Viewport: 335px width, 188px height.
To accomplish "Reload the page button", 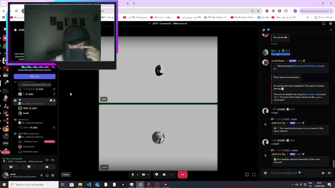I will click(16, 11).
